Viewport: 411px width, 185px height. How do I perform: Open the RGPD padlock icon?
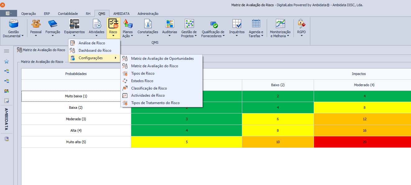301,24
